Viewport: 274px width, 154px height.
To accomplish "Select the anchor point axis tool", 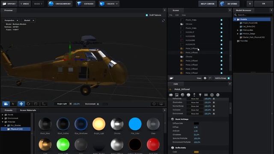I will tap(44, 104).
